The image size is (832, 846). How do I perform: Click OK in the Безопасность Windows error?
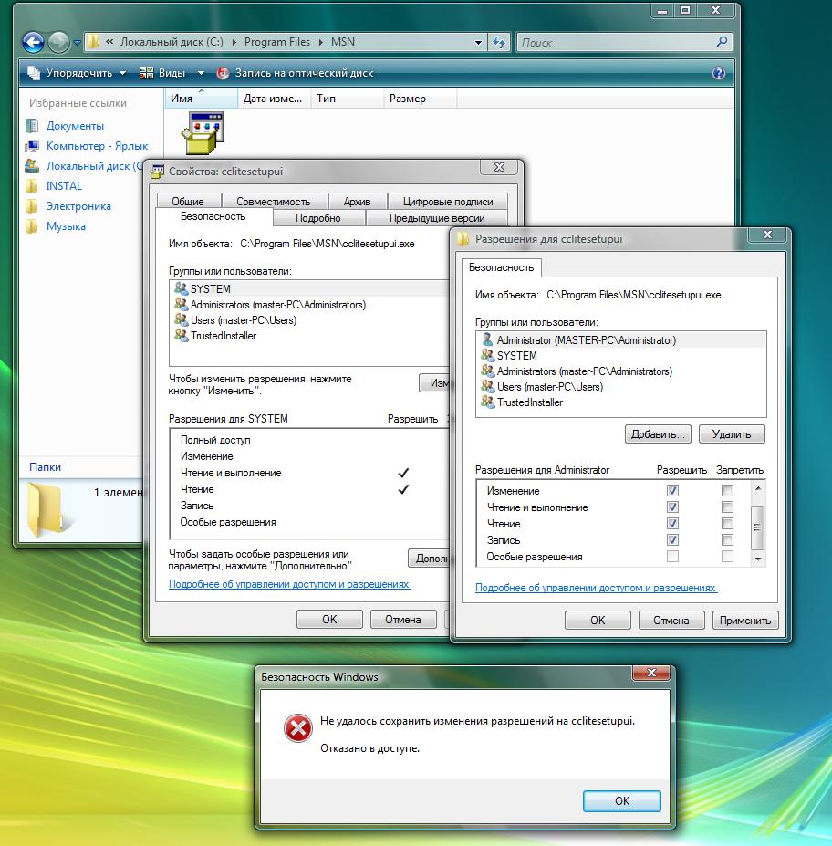621,800
